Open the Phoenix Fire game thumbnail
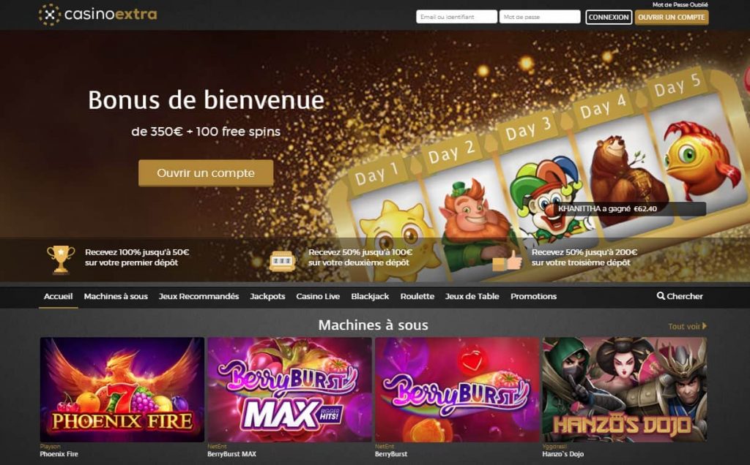750x465 pixels. coord(122,390)
